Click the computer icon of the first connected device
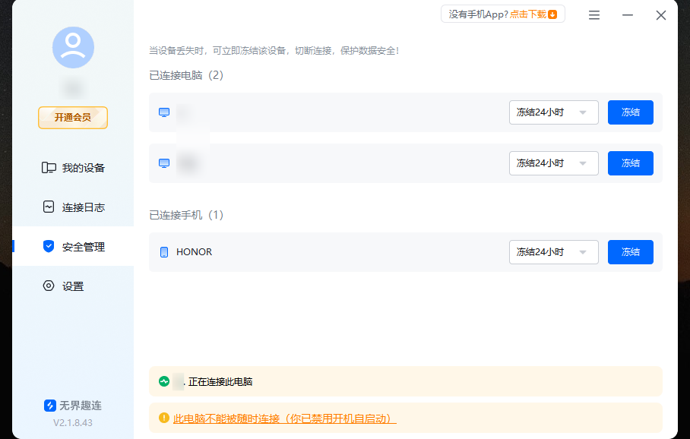690x439 pixels. click(163, 111)
